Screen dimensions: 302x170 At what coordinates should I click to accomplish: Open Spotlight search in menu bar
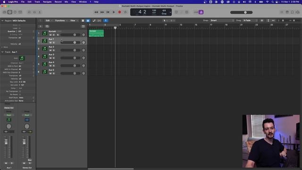[273, 2]
